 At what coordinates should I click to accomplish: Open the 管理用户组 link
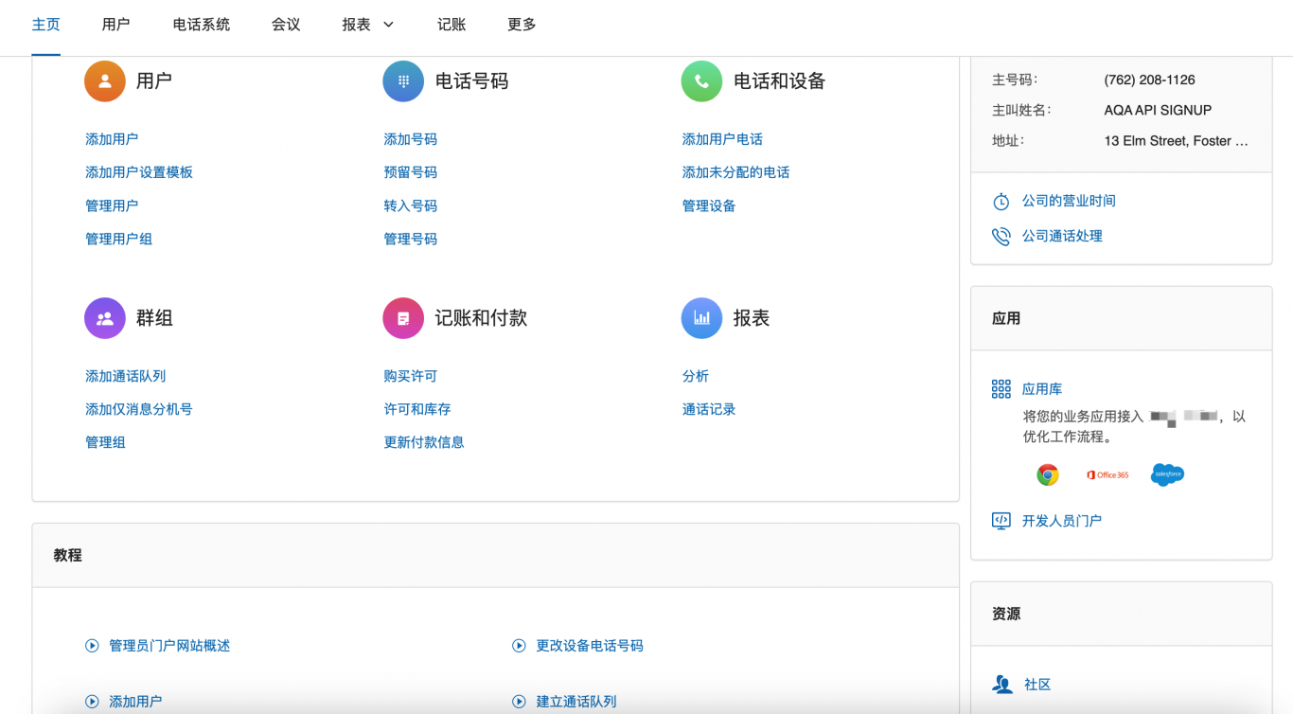coord(119,239)
